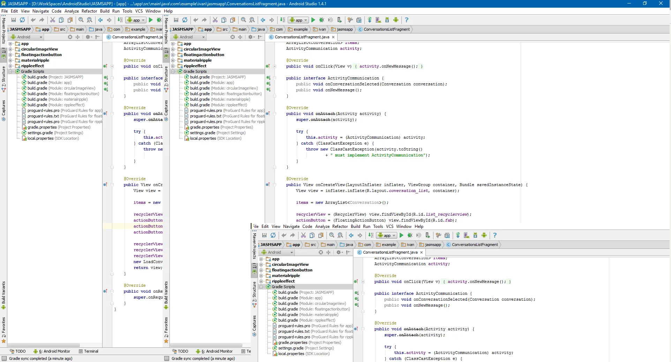Open Project Structure icon in the top toolbar

tap(359, 20)
